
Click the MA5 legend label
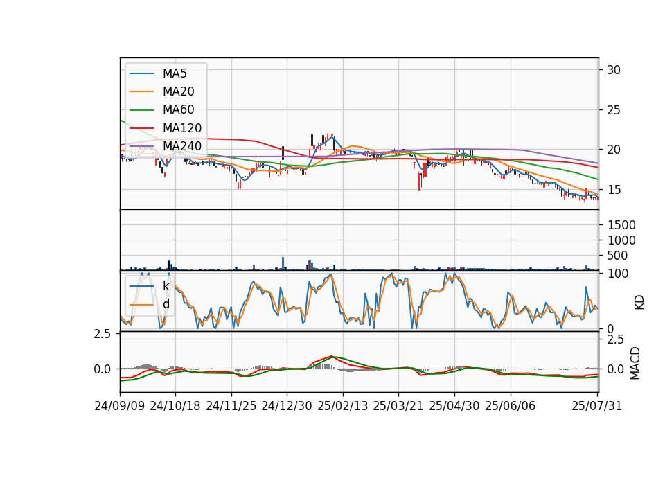pos(175,73)
